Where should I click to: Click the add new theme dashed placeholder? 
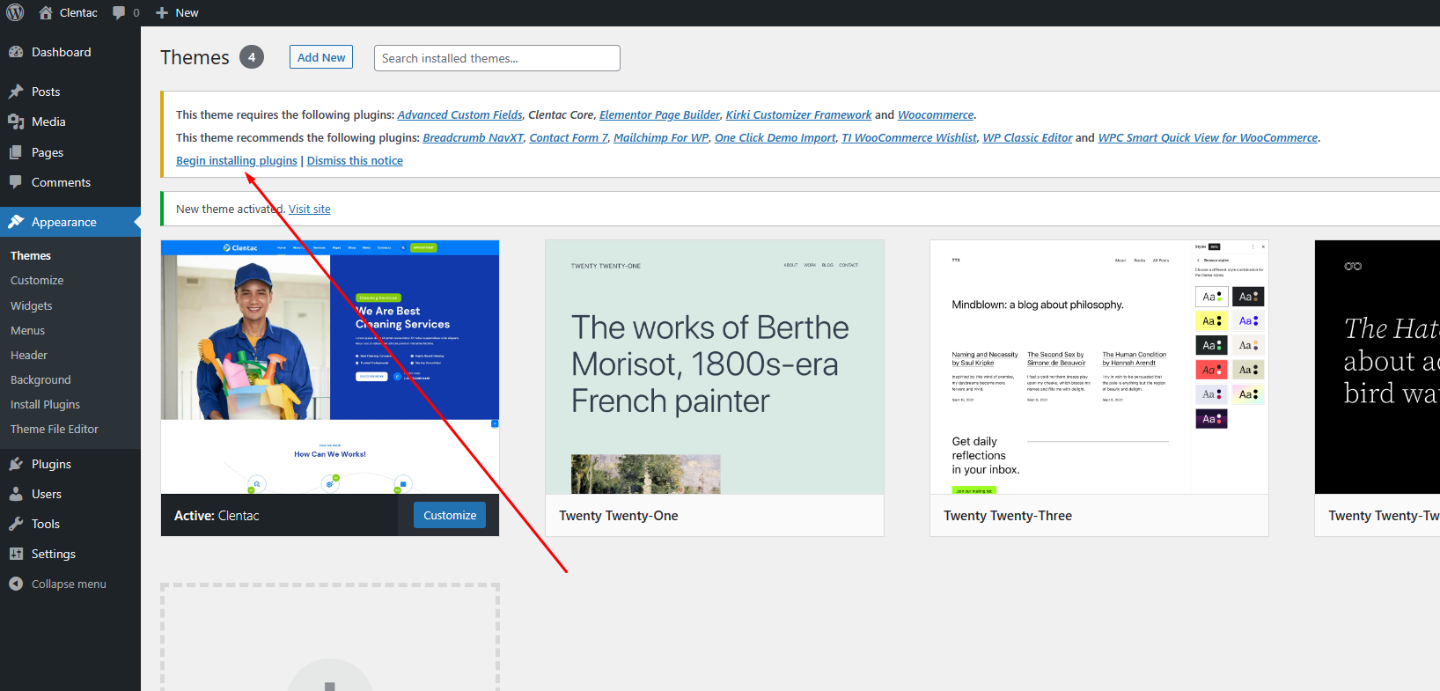point(330,637)
